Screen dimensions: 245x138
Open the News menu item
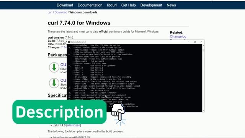(x=171, y=5)
